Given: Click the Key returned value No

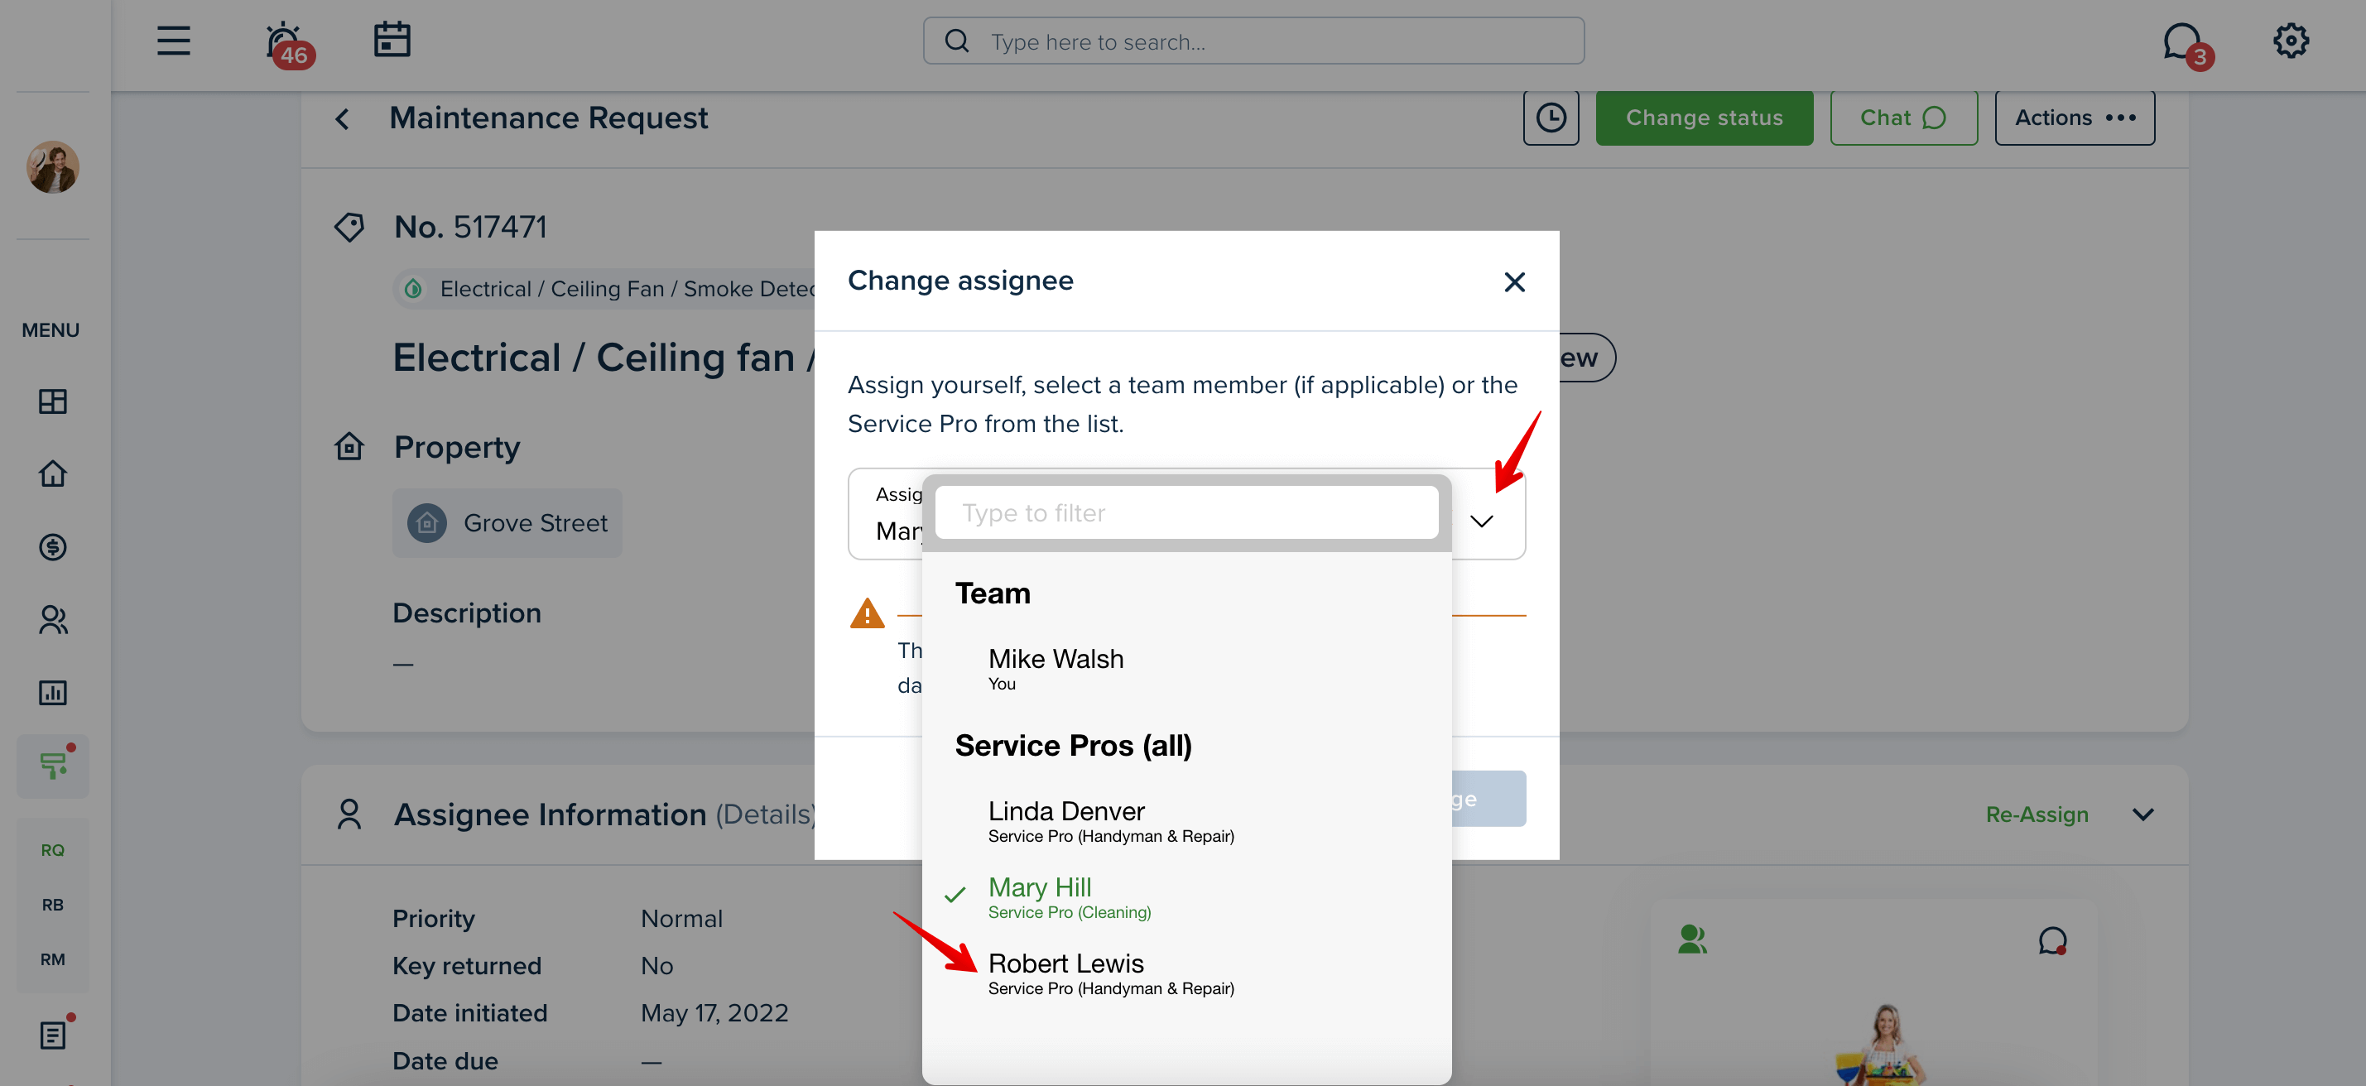Looking at the screenshot, I should click(656, 965).
